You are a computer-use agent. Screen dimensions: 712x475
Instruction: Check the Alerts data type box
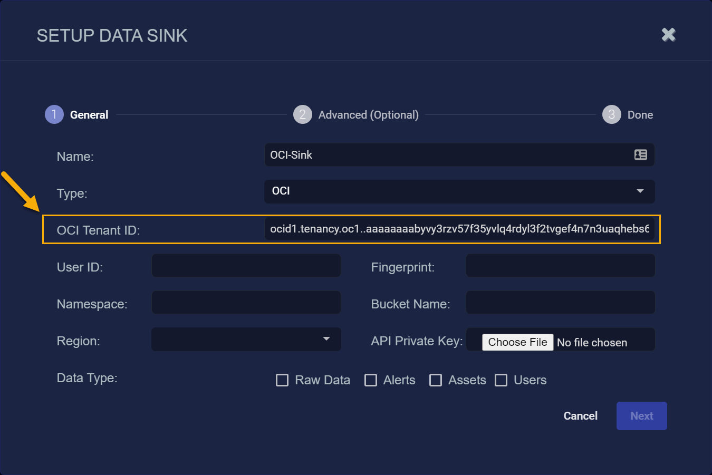pos(371,380)
